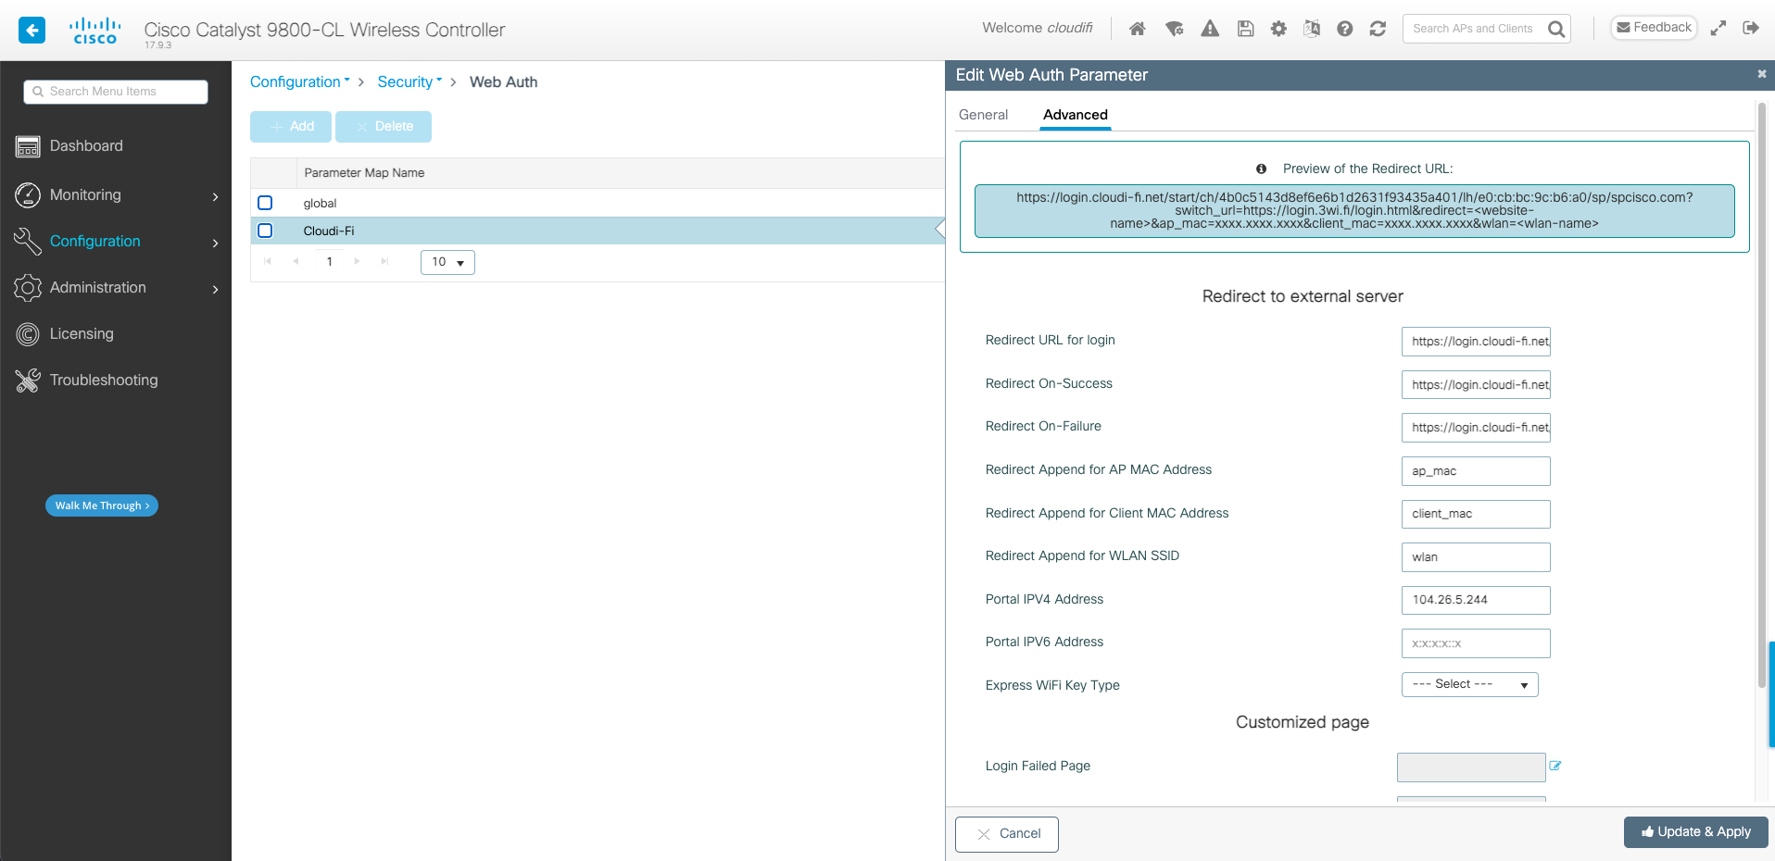Click the back arrow icon in header

tap(31, 30)
